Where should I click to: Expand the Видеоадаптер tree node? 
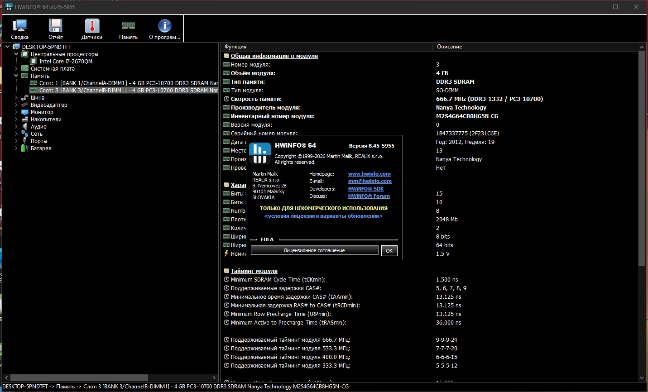[x=16, y=105]
